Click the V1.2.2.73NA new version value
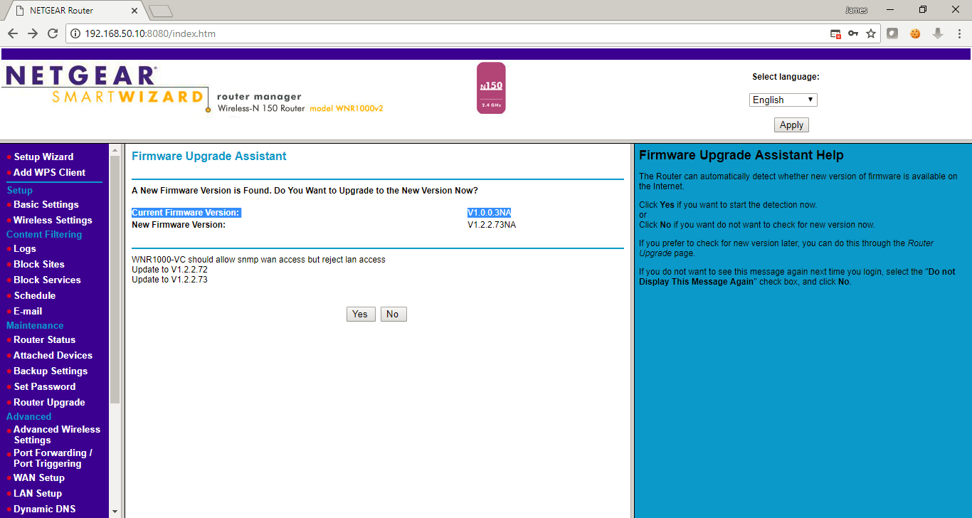The width and height of the screenshot is (972, 518). (492, 225)
